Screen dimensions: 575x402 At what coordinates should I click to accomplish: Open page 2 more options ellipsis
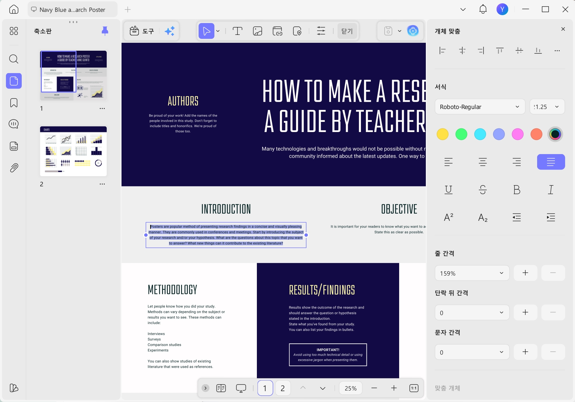click(x=102, y=184)
